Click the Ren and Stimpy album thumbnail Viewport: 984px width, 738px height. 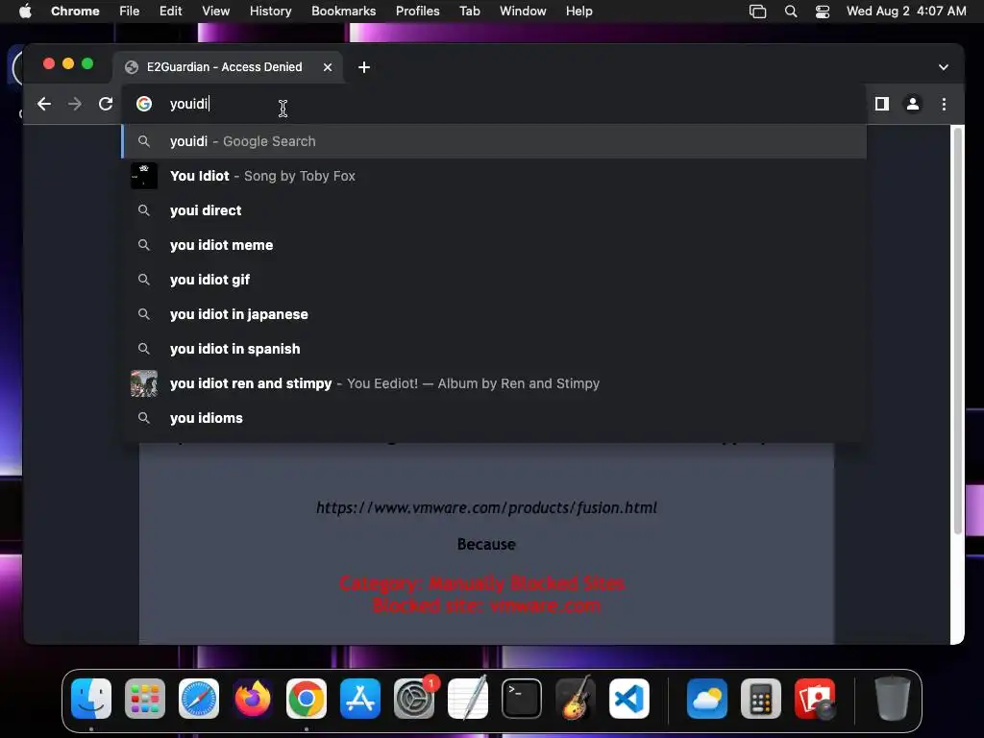(144, 382)
